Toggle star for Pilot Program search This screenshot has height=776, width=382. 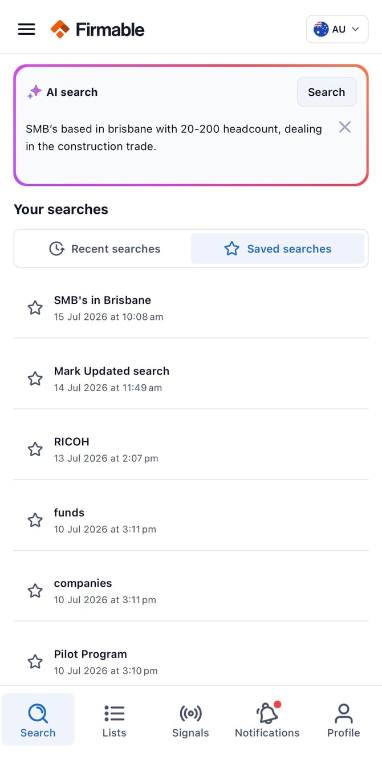click(x=35, y=661)
